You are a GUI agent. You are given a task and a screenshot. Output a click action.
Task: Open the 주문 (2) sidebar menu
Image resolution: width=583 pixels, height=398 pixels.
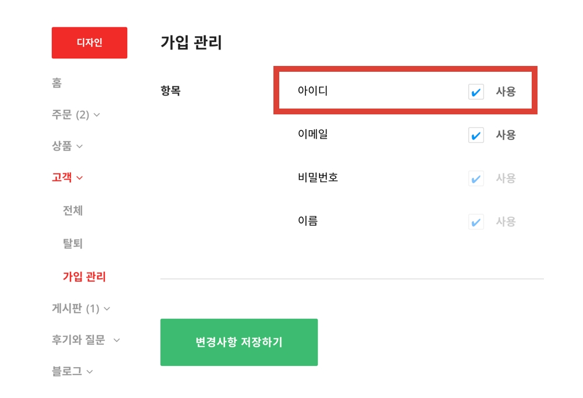point(70,115)
